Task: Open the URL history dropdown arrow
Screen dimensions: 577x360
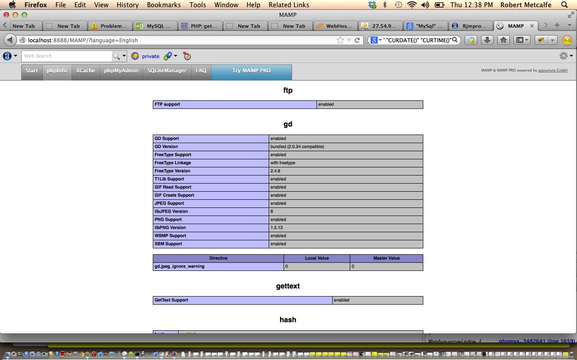Action: tap(349, 40)
